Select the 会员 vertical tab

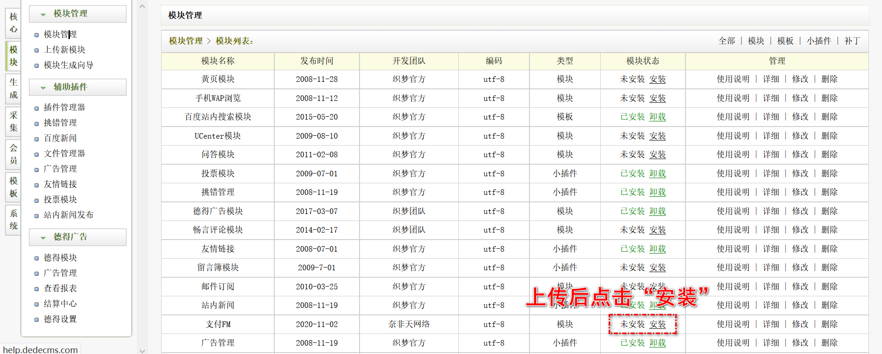coord(13,154)
